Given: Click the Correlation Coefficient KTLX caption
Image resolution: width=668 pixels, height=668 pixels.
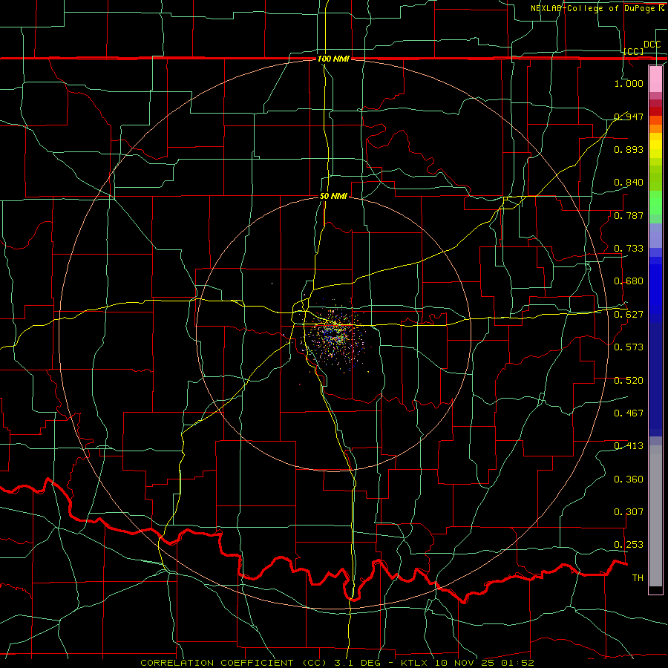Looking at the screenshot, I should click(337, 663).
